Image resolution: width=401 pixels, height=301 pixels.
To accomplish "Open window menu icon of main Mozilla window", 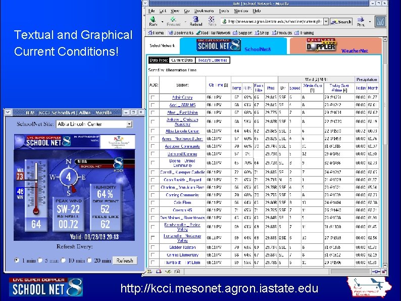I will [x=145, y=4].
